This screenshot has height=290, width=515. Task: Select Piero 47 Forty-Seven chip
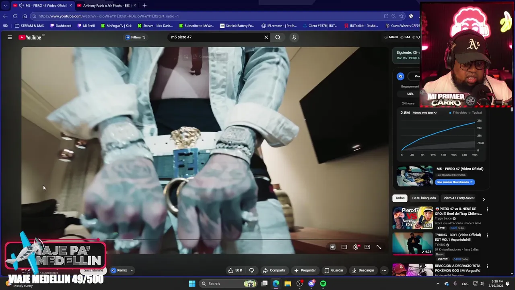click(459, 198)
